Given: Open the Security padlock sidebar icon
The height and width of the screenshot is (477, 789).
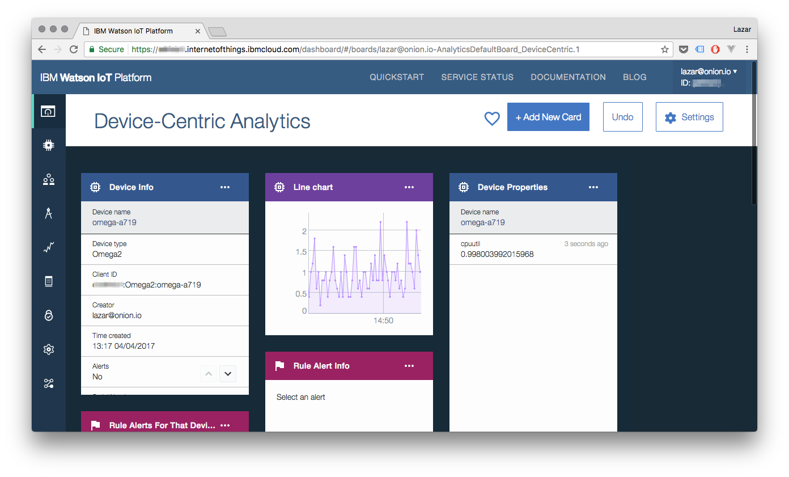Looking at the screenshot, I should click(x=48, y=315).
